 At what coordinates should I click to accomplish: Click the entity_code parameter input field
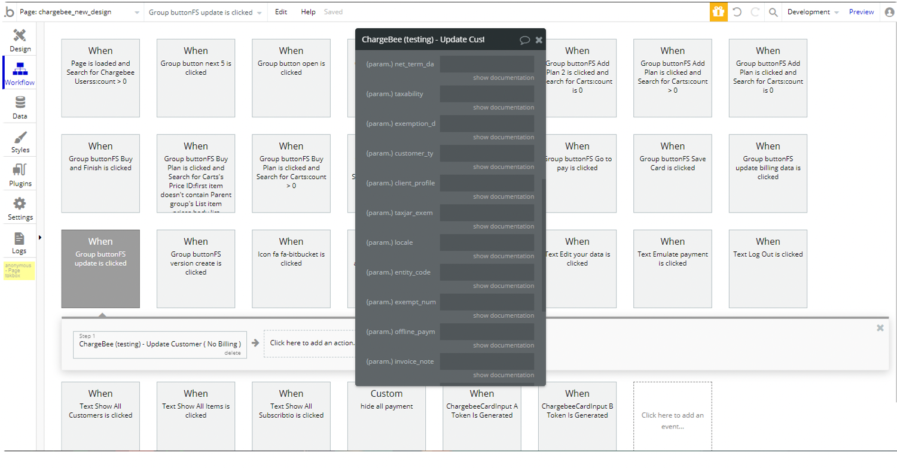tap(487, 272)
